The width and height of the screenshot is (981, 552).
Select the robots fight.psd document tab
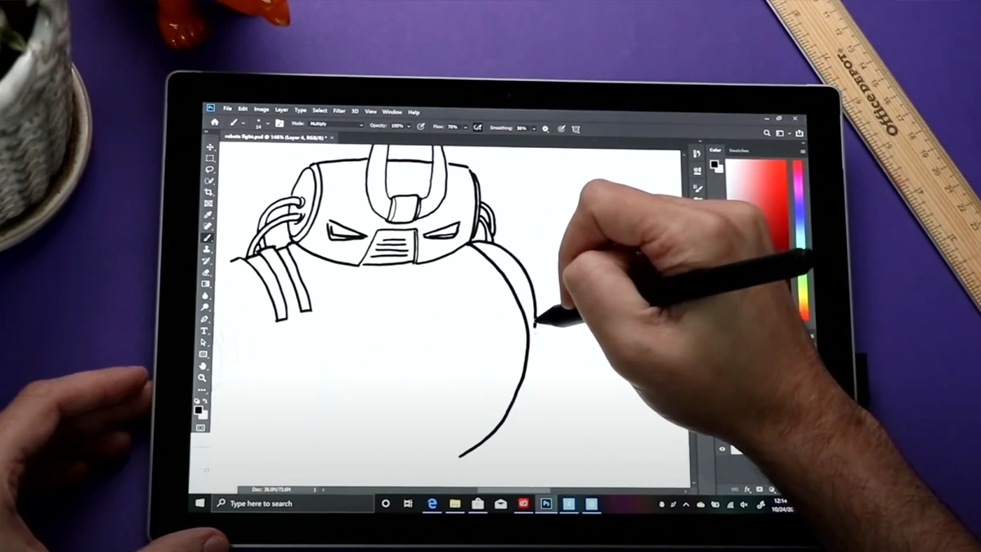coord(275,137)
